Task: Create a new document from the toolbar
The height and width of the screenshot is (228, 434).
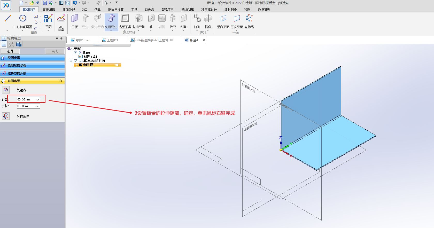Action: [x=21, y=3]
